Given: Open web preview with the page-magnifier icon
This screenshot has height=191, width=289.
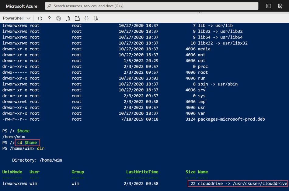Looking at the screenshot, I should (96, 18).
